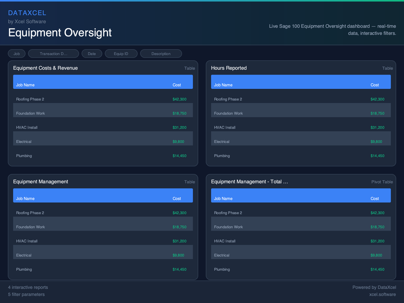
Task: Click the 4 interactive reports label
Action: [28, 287]
